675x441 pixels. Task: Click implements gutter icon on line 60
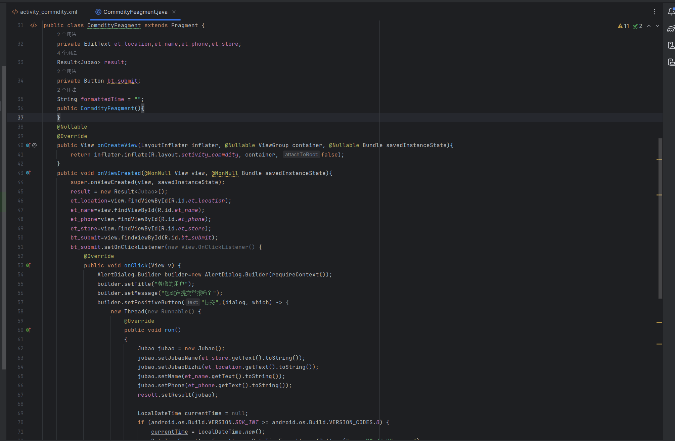click(28, 330)
